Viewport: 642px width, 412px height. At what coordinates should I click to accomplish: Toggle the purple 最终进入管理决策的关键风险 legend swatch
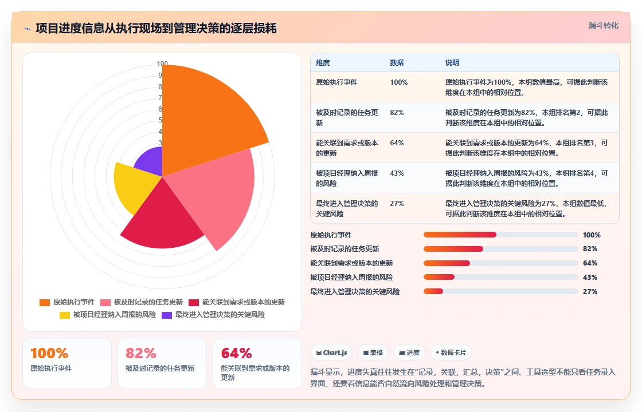pos(167,315)
